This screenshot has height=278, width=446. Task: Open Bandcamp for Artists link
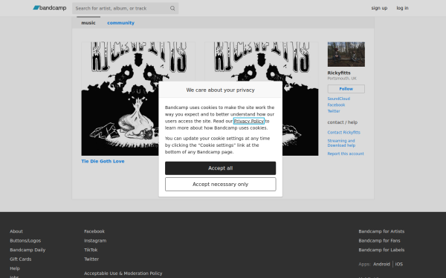click(381, 231)
